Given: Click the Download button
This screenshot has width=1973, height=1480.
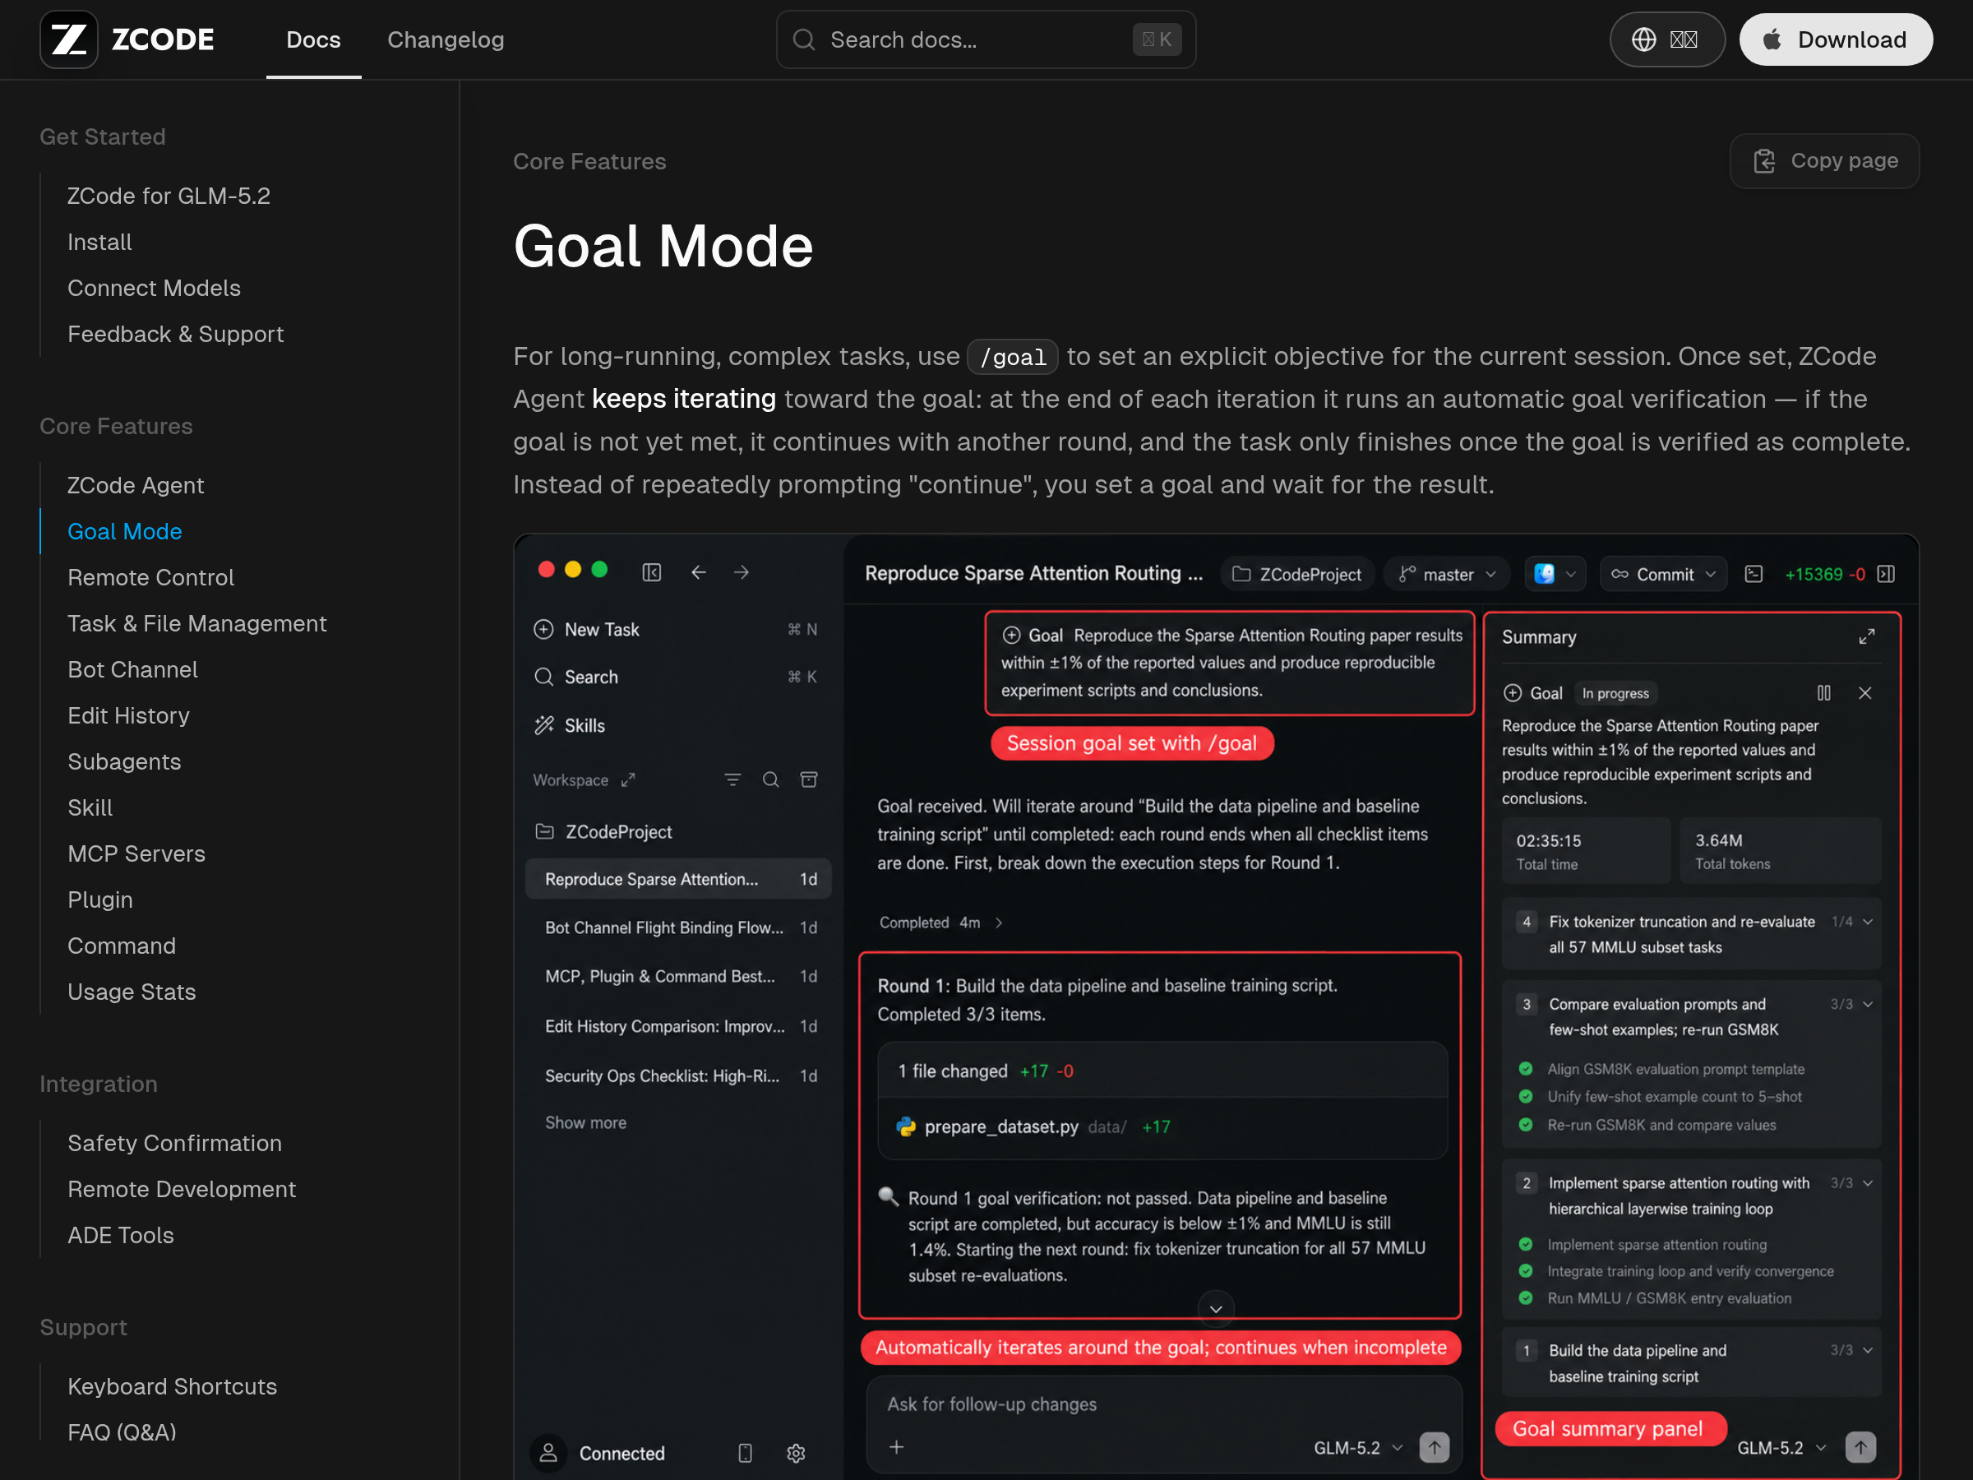Looking at the screenshot, I should [x=1836, y=39].
